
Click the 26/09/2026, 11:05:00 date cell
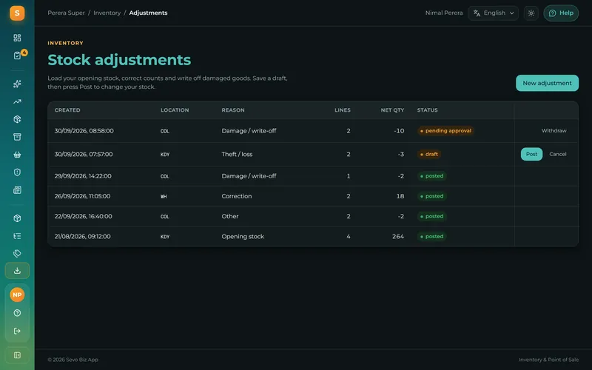tap(82, 196)
